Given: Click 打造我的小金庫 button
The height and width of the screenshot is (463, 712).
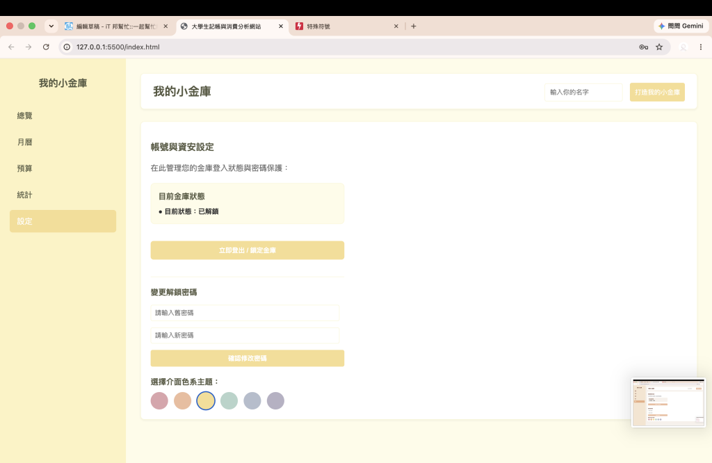Looking at the screenshot, I should 657,92.
